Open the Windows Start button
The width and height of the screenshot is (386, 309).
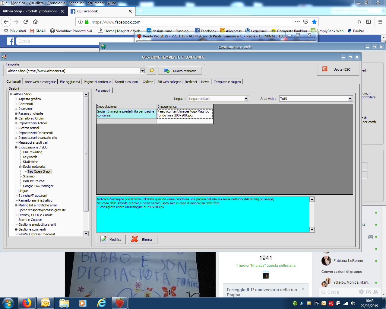coord(8,303)
